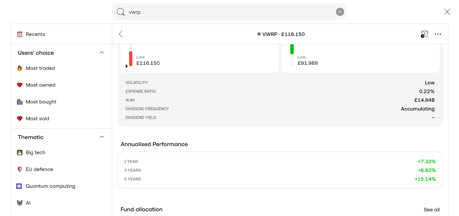Open the Most sold broken-heart icon
Screen dimensions: 459x216
(x=19, y=119)
